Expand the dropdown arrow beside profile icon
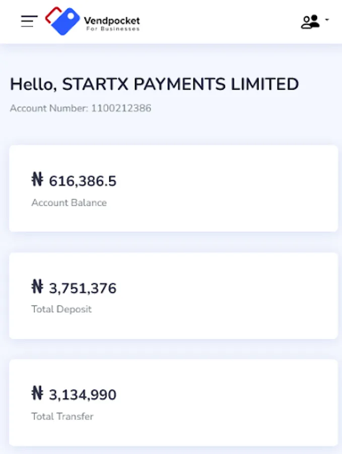The width and height of the screenshot is (342, 454). point(327,20)
